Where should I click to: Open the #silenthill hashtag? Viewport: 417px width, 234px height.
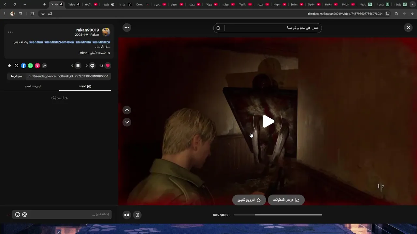[x=83, y=42]
